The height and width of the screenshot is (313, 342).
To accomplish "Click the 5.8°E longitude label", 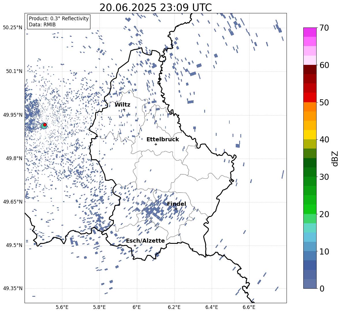I will [x=99, y=307].
